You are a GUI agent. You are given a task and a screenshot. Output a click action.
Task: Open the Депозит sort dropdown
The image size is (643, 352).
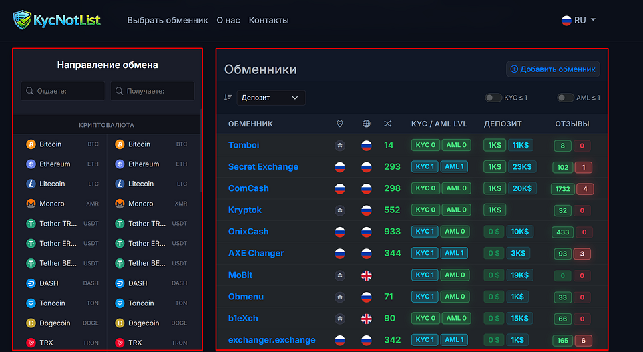[x=271, y=98]
